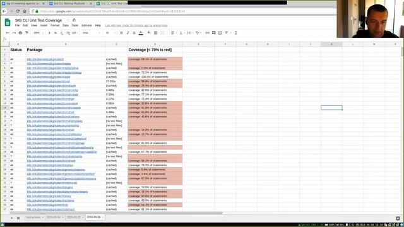Switch to the 2018-05-22 sheet tab

(x=74, y=218)
